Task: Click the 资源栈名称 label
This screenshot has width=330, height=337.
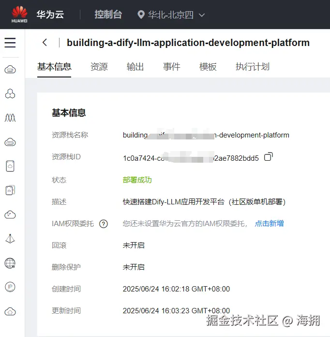Action: click(70, 135)
